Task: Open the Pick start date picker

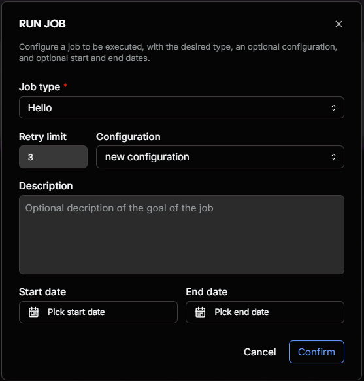Action: tap(98, 312)
